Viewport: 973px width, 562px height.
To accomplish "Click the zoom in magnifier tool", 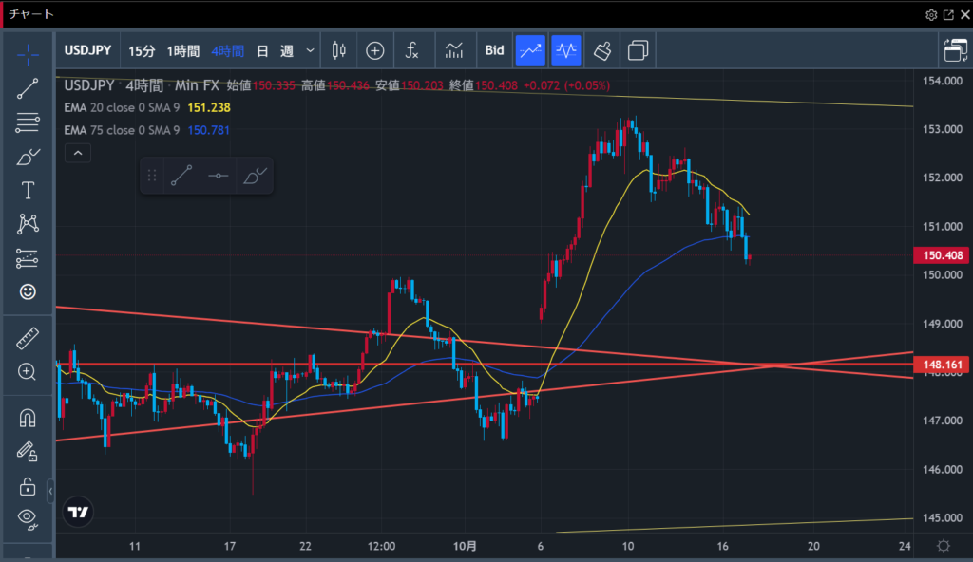I will click(28, 371).
